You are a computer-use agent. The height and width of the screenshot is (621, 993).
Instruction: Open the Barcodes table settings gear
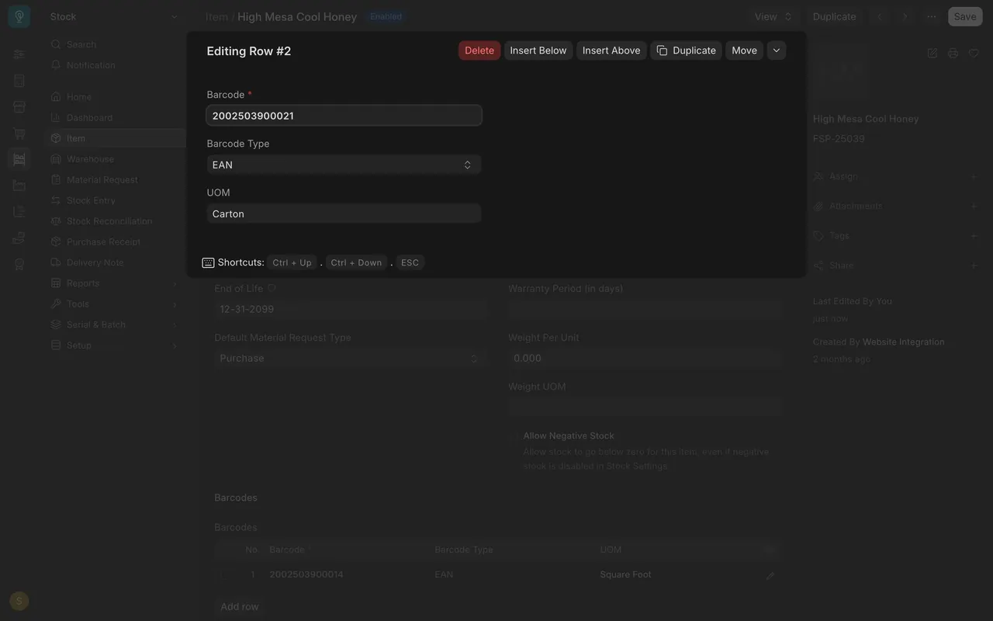pyautogui.click(x=769, y=550)
